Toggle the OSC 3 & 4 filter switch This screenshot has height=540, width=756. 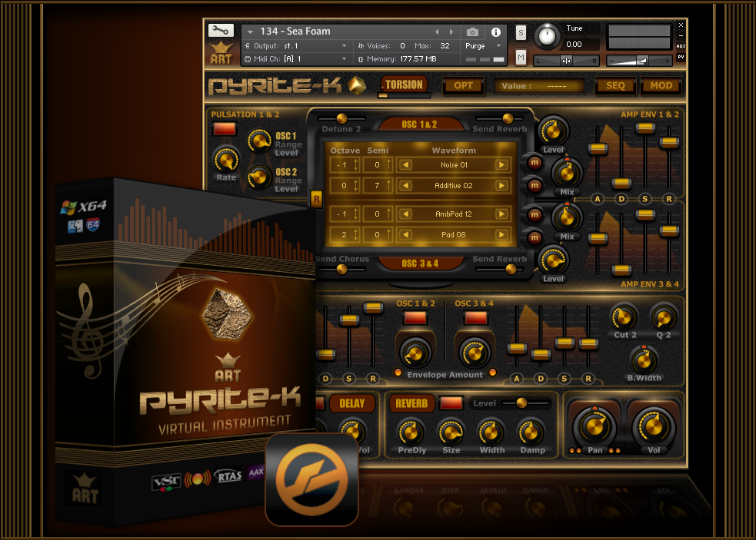click(x=474, y=318)
